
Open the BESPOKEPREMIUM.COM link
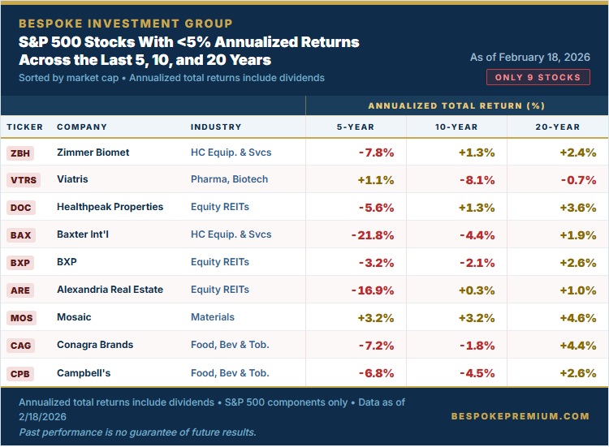(520, 416)
